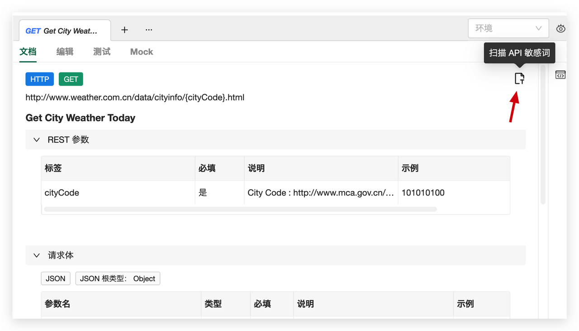
Task: Click the 扫描 API 敏感词 document icon
Action: point(519,78)
